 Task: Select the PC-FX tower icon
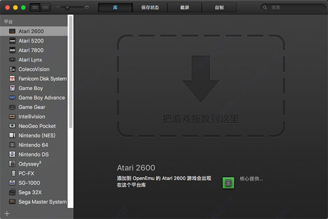pos(13,173)
